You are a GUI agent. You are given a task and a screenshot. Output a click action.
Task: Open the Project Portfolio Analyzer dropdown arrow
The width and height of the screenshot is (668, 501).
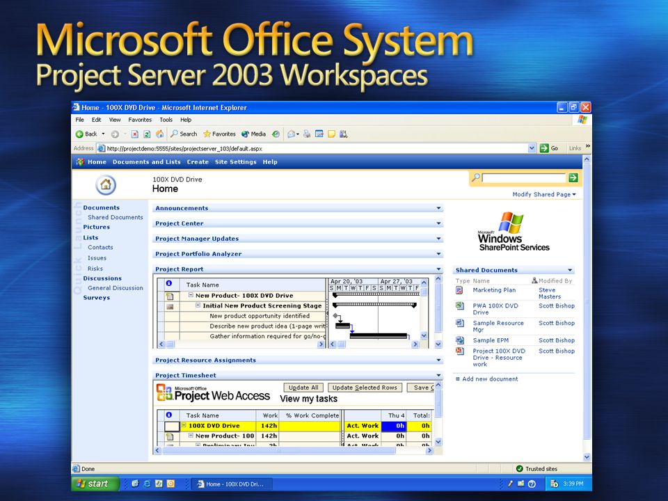pyautogui.click(x=438, y=254)
